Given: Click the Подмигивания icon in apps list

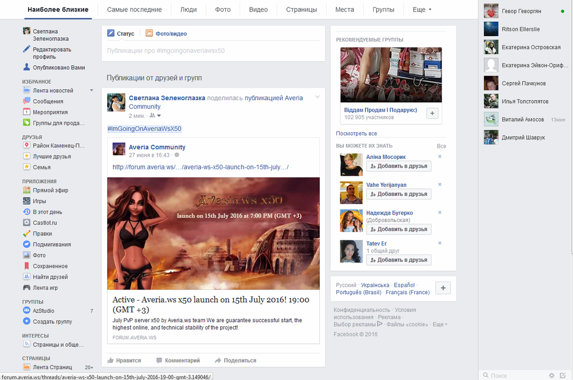Looking at the screenshot, I should pyautogui.click(x=26, y=244).
